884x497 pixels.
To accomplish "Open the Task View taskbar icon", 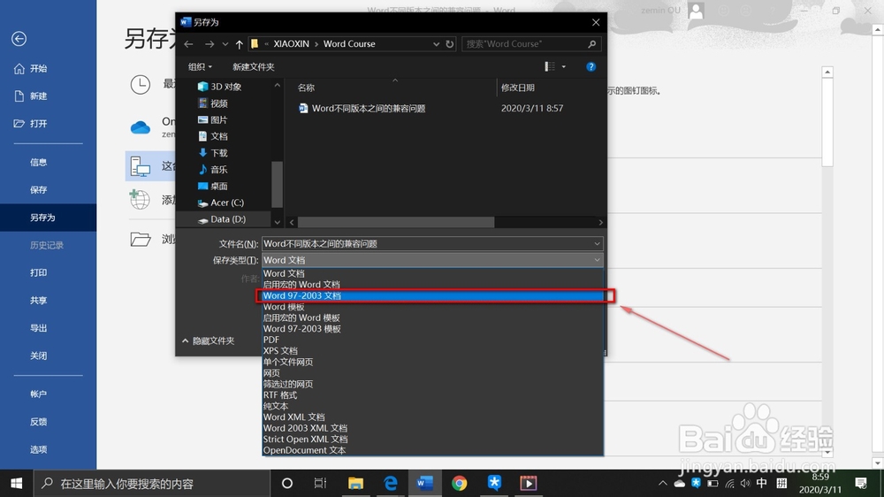I will (x=320, y=484).
